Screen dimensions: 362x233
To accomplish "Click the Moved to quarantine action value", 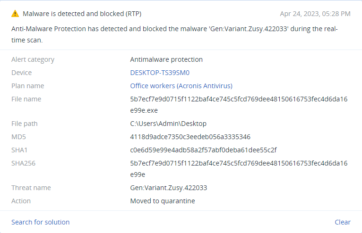I will point(163,201).
